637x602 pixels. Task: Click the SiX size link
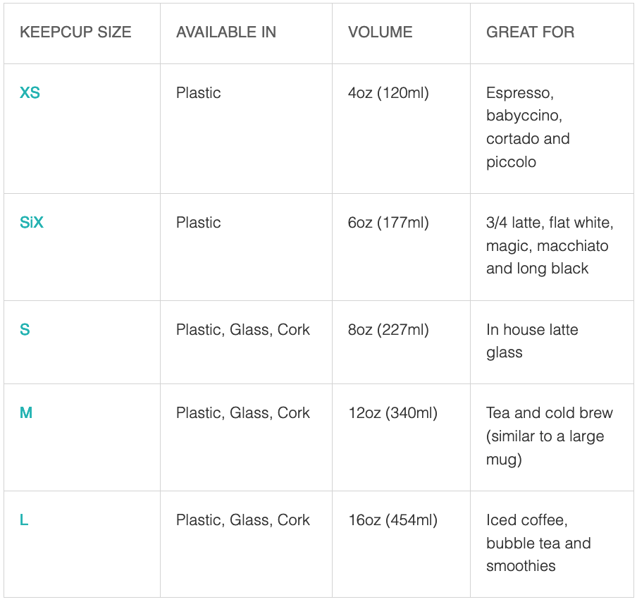pyautogui.click(x=32, y=223)
